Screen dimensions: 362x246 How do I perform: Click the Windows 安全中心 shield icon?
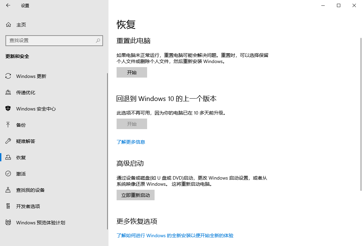point(8,109)
